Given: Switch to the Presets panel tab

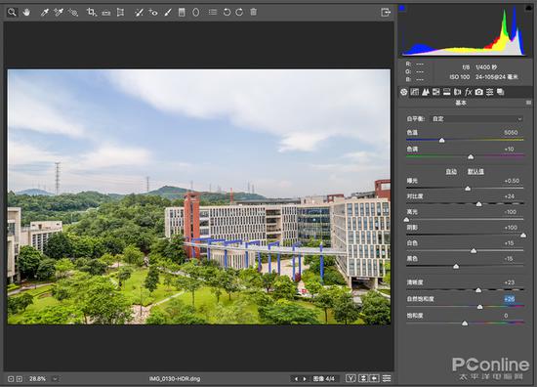Looking at the screenshot, I should pos(490,92).
